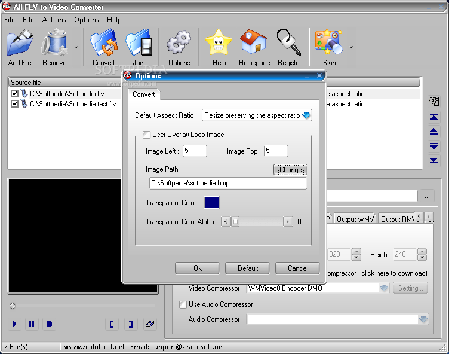The height and width of the screenshot is (354, 449).
Task: Open the Default Aspect Ratio dropdown
Action: point(306,115)
